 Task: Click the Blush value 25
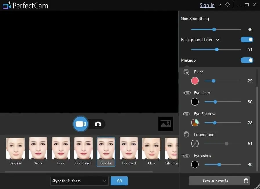(x=250, y=81)
